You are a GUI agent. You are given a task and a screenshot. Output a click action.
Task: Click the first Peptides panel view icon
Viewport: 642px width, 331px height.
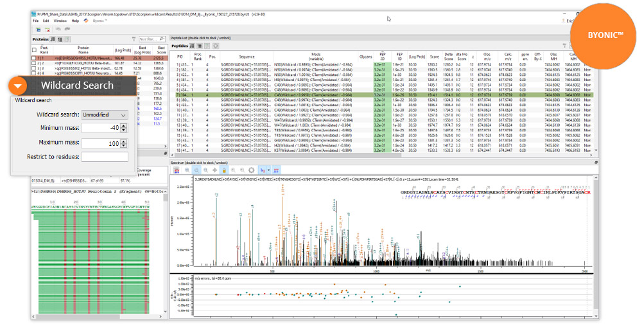point(192,46)
